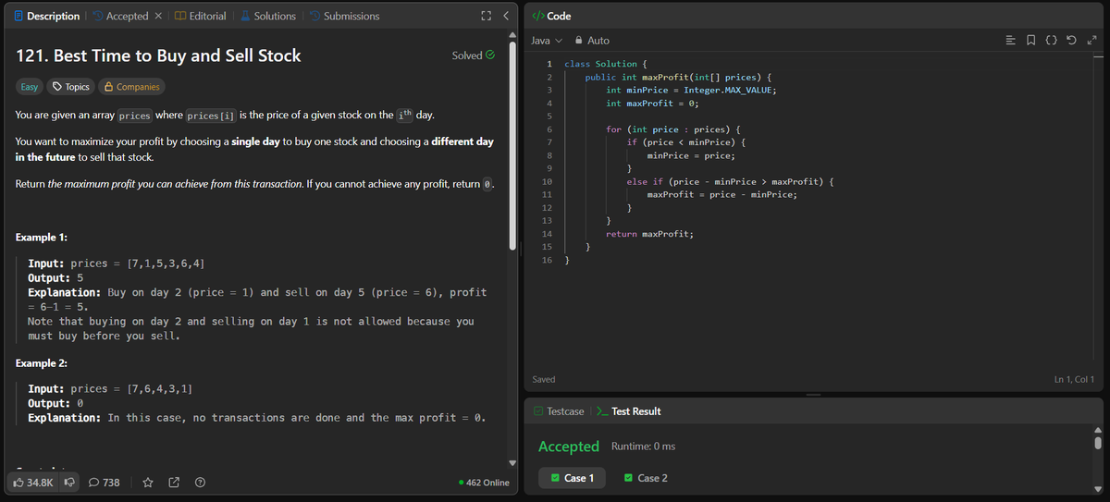The image size is (1110, 502).
Task: Click the else if condition line
Action: click(x=731, y=182)
